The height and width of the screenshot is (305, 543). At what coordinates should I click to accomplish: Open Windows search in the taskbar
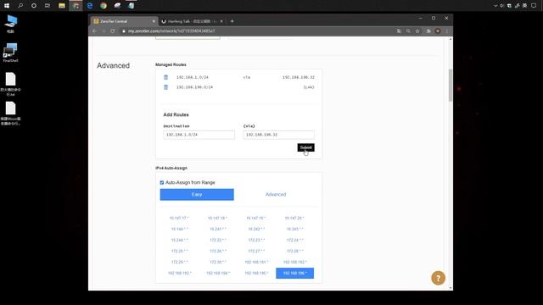(20, 6)
